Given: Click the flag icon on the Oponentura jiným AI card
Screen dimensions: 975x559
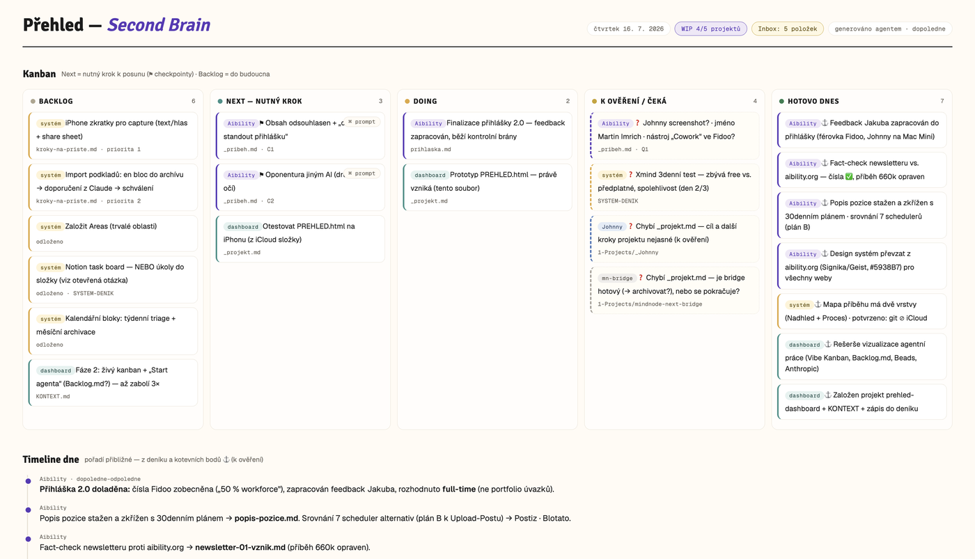Looking at the screenshot, I should (261, 175).
